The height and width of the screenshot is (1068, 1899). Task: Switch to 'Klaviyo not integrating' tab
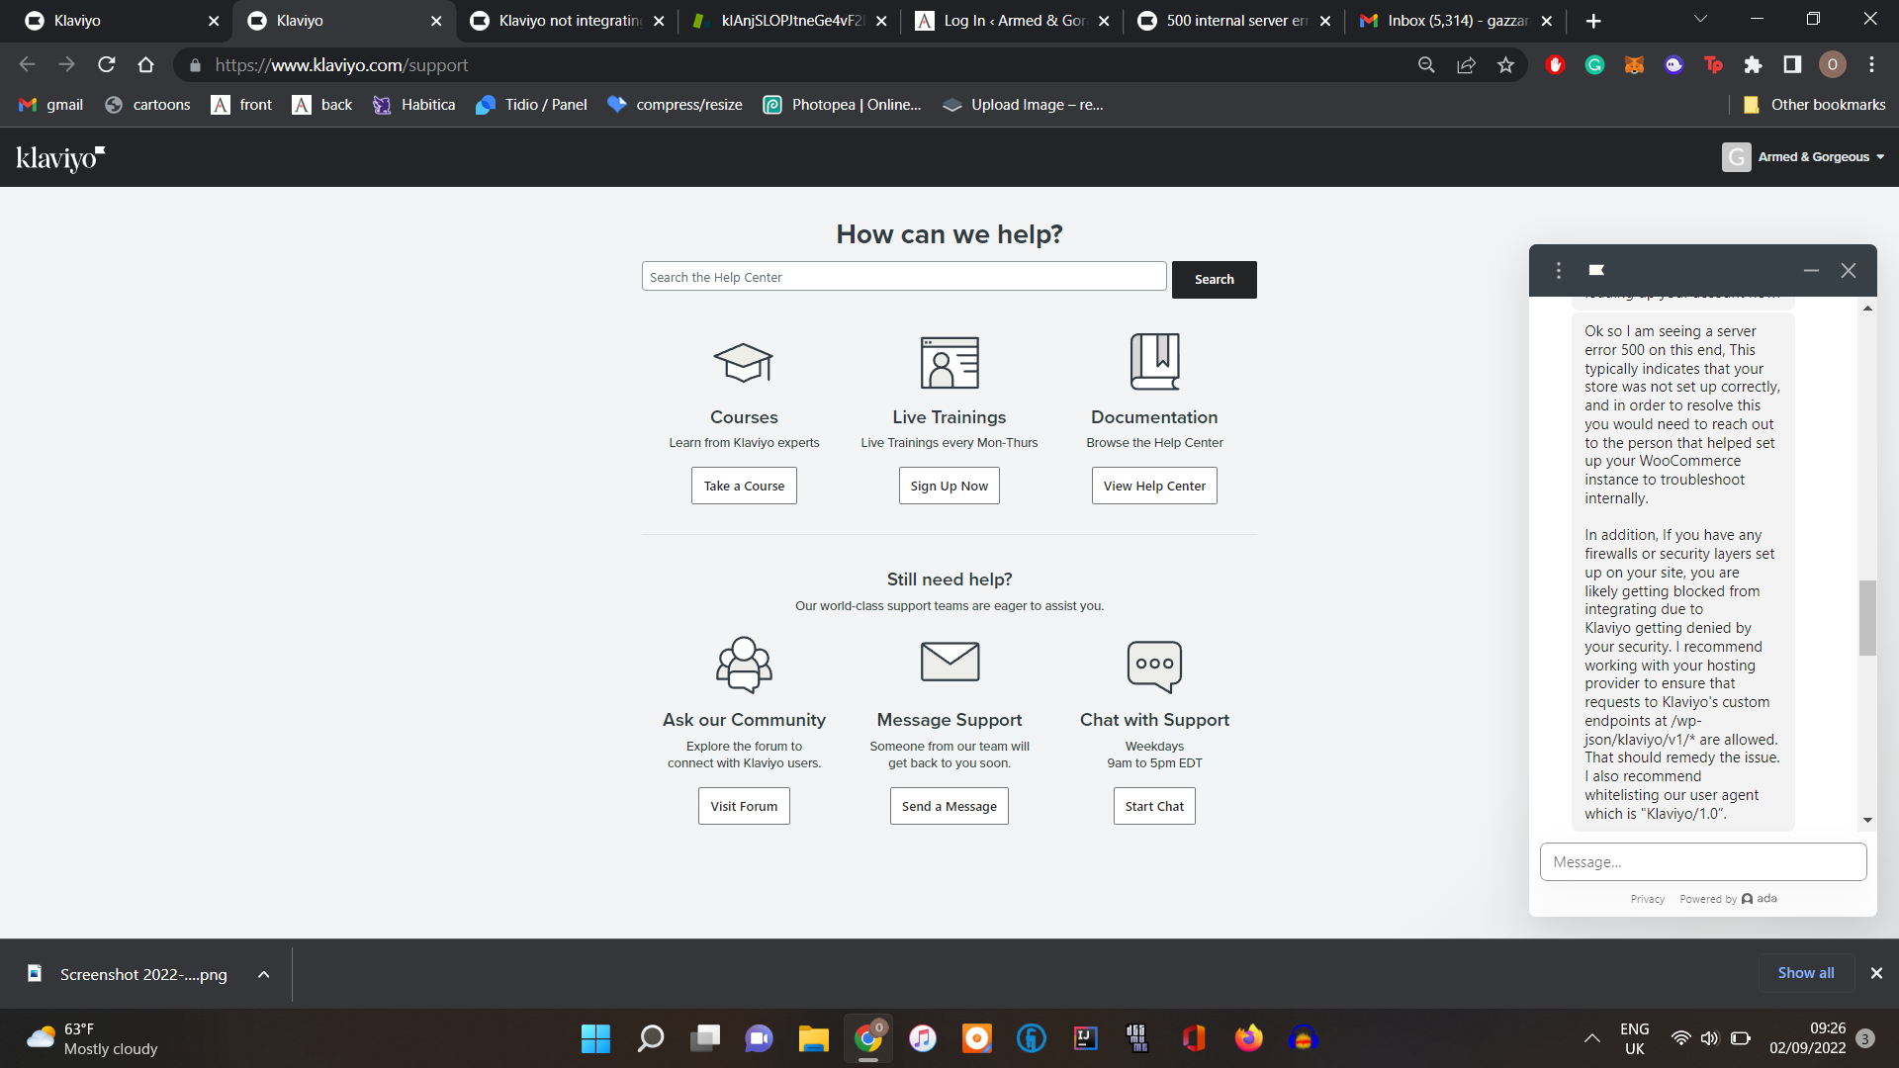pos(568,21)
